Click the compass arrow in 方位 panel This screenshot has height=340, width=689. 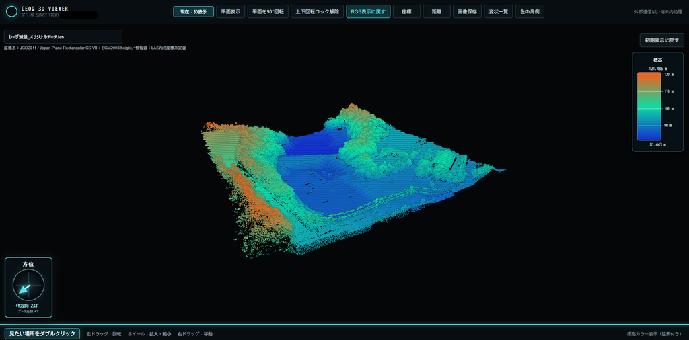[x=25, y=289]
